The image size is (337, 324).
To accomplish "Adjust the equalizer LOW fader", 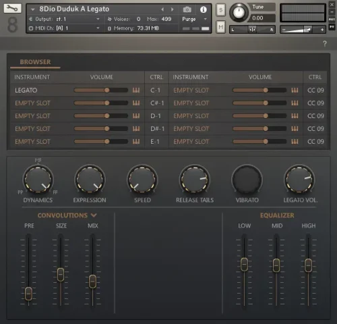I will tap(244, 265).
